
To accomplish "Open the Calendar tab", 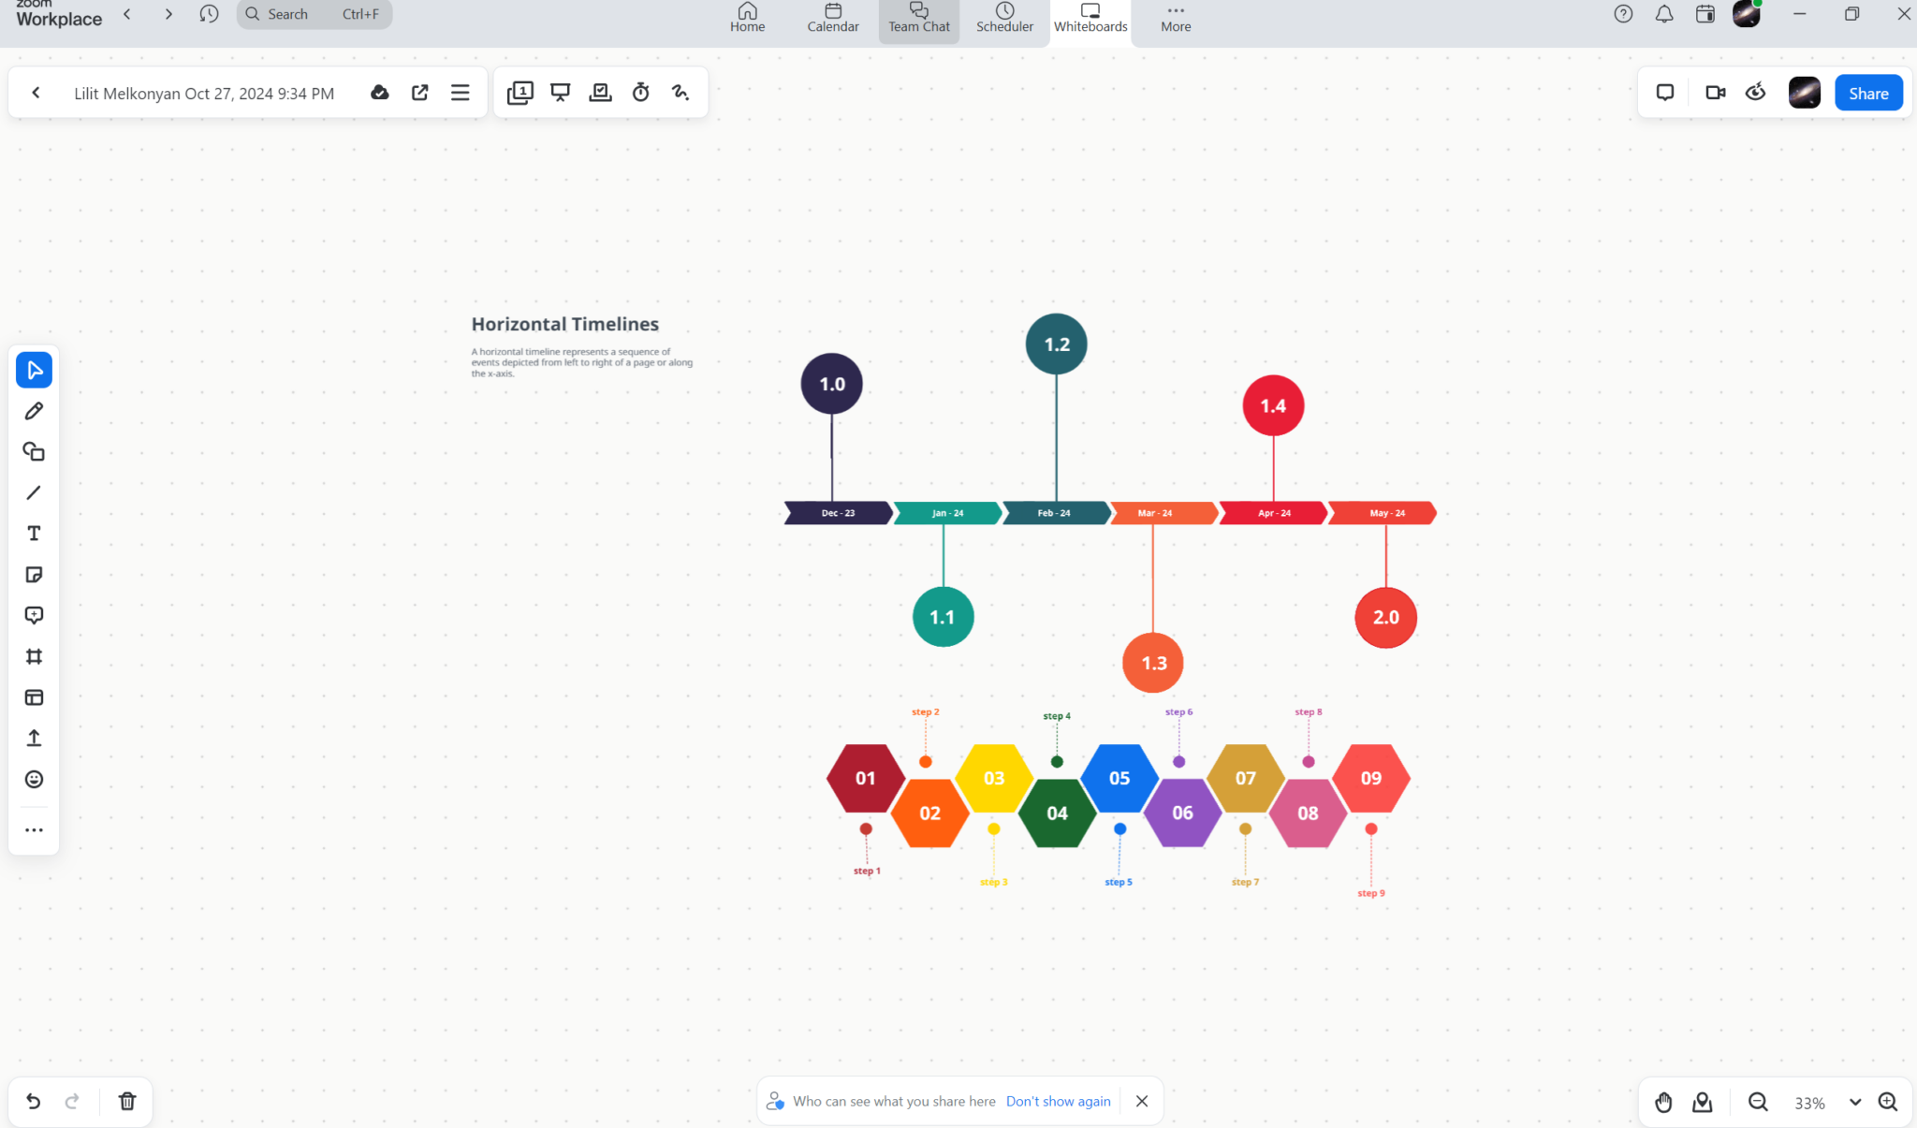I will coord(831,18).
